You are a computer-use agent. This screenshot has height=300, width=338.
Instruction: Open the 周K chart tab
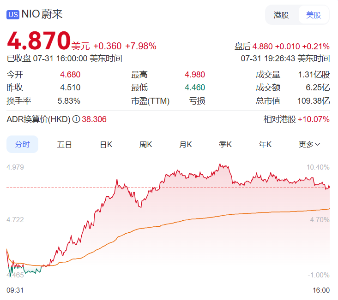[145, 144]
